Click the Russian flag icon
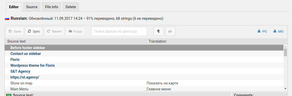This screenshot has width=292, height=96. click(x=7, y=19)
